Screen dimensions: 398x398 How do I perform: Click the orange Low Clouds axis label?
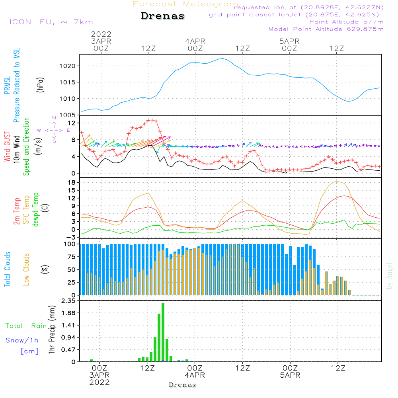click(26, 269)
